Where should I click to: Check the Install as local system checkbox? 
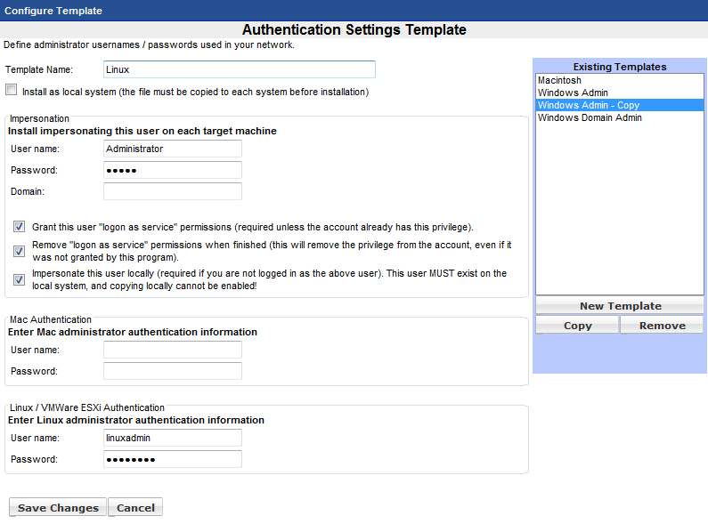coord(12,90)
